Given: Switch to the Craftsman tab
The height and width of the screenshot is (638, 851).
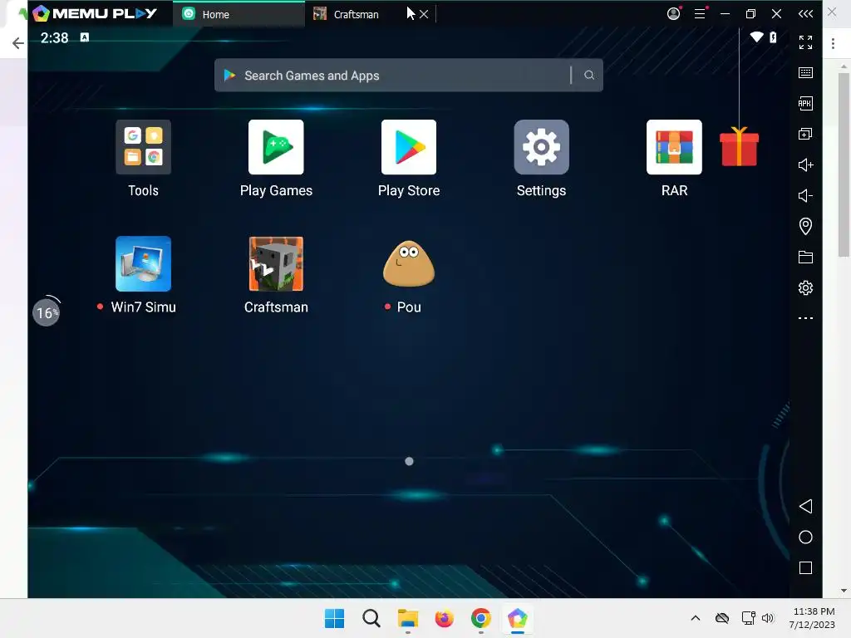Looking at the screenshot, I should click(x=356, y=14).
